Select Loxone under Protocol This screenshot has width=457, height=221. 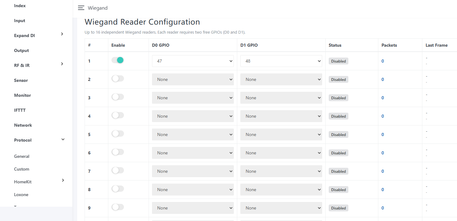[21, 195]
